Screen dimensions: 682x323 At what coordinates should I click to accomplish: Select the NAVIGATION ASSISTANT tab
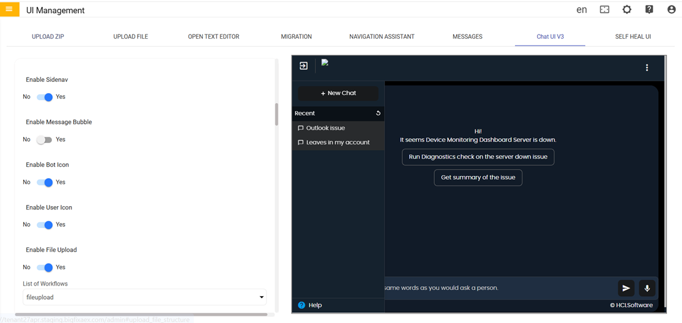pos(382,36)
